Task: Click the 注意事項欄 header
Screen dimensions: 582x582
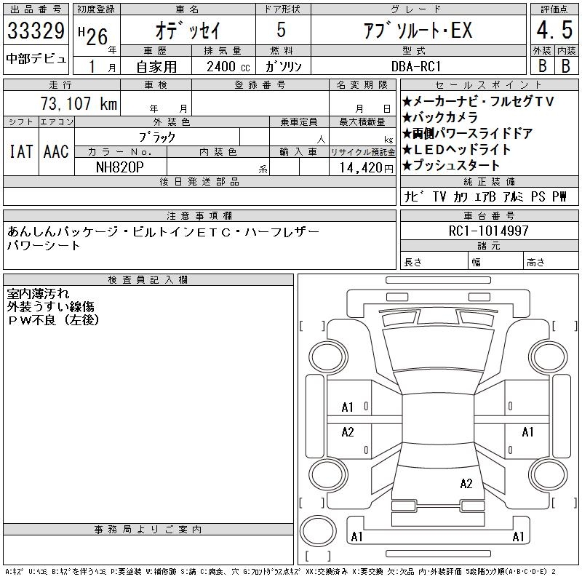Action: [x=199, y=216]
